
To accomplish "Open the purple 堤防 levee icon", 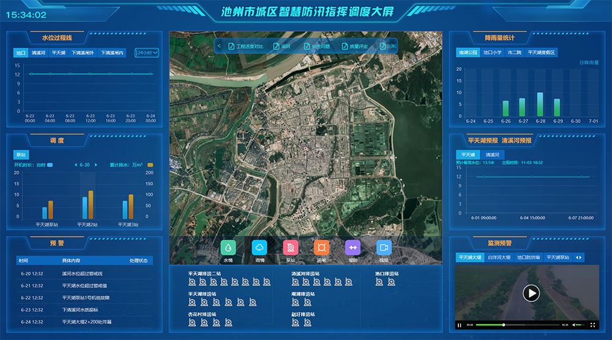I will pyautogui.click(x=353, y=247).
